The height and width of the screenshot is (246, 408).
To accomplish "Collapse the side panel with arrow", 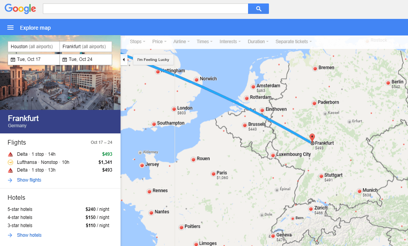I will [124, 60].
